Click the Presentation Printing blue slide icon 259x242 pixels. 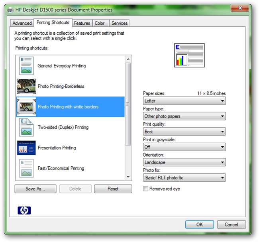(26, 148)
